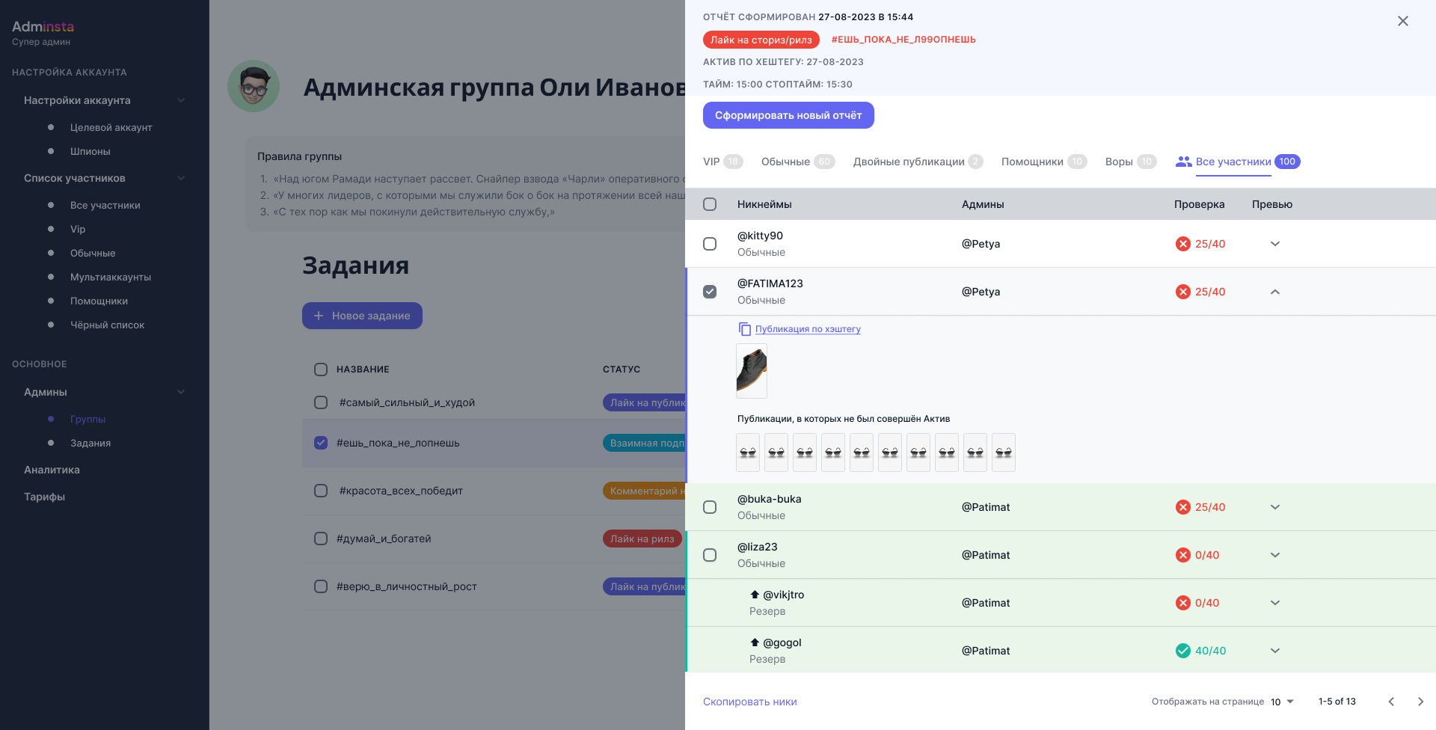Check the checkbox next to @buka-buka

click(709, 506)
